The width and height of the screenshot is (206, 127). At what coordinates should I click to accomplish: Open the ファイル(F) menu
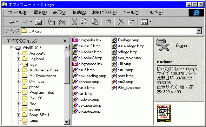coord(18,13)
